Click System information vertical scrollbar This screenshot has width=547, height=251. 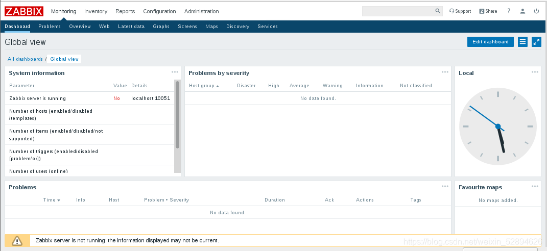pyautogui.click(x=178, y=115)
